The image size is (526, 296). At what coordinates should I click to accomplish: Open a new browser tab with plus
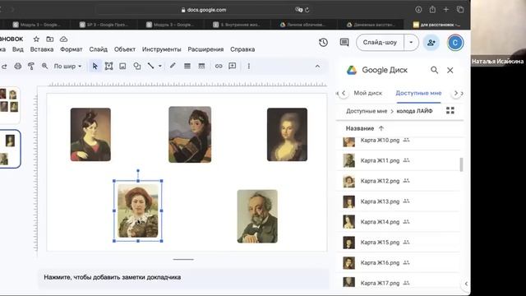tap(445, 10)
